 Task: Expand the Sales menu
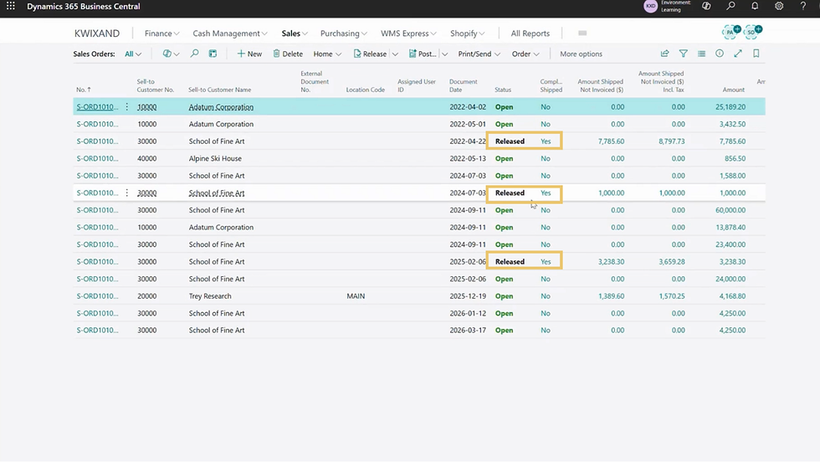tap(295, 33)
